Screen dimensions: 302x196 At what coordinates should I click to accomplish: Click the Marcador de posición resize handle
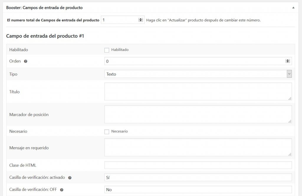[x=290, y=121]
